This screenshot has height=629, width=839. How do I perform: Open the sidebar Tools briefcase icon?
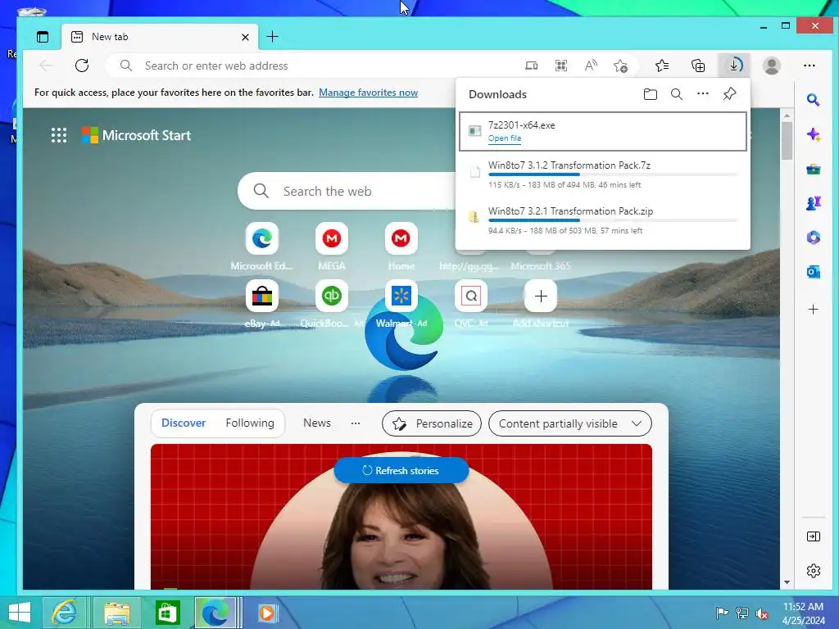[814, 170]
